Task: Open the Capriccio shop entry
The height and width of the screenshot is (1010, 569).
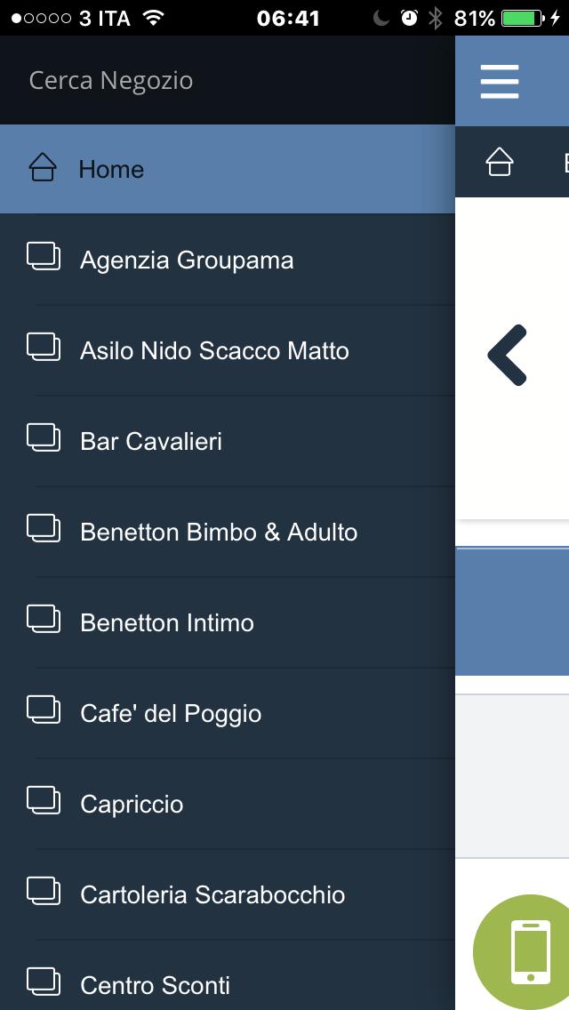Action: tap(228, 804)
